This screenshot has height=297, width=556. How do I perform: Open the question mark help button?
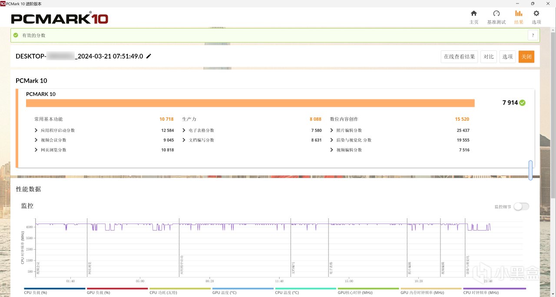click(x=533, y=35)
